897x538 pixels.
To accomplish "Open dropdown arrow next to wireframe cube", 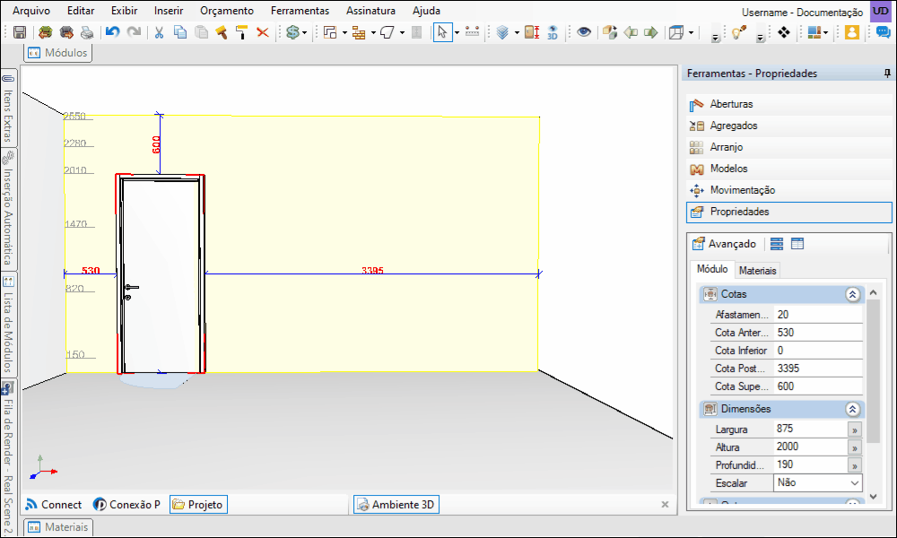I will [691, 32].
